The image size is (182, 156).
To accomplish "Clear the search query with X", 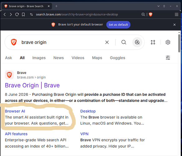I will tap(107, 42).
